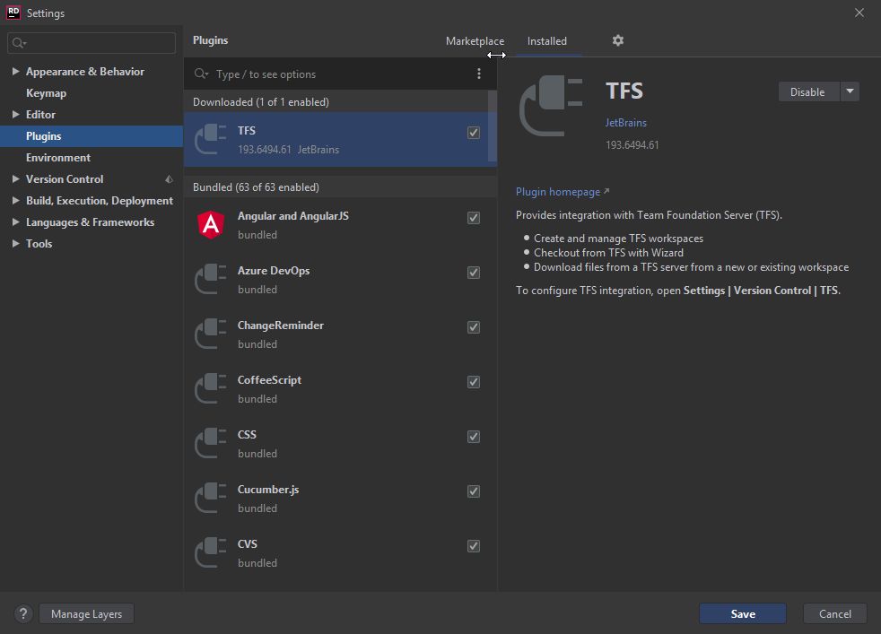Screen dimensions: 881x634
Task: Disable the CoffeeScript plugin checkbox
Action: point(474,382)
